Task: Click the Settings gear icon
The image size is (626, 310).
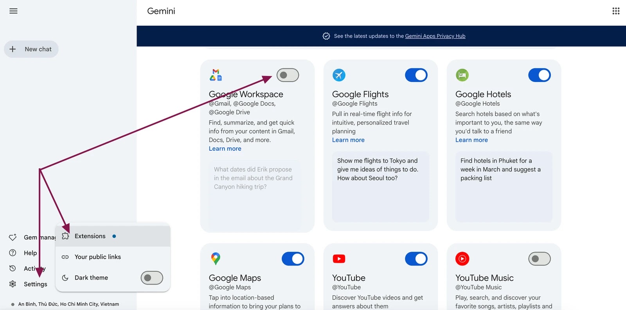Action: [13, 284]
